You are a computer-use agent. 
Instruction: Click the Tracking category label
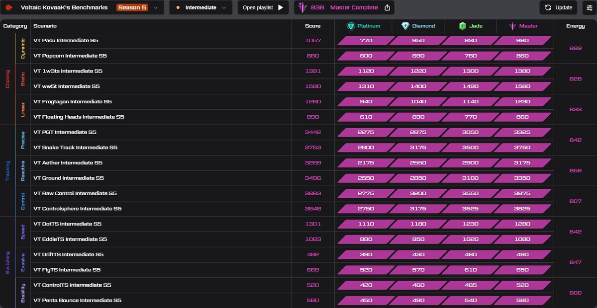(x=7, y=171)
